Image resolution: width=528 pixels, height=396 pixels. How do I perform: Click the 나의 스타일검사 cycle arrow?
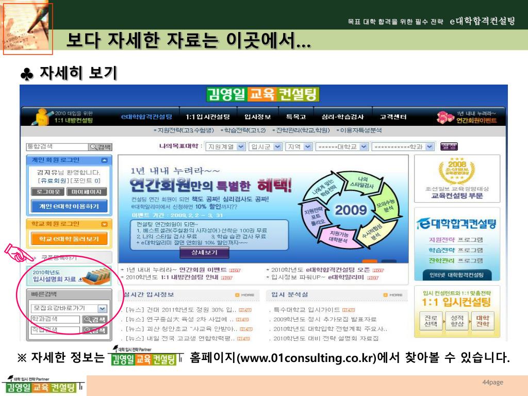point(362,182)
